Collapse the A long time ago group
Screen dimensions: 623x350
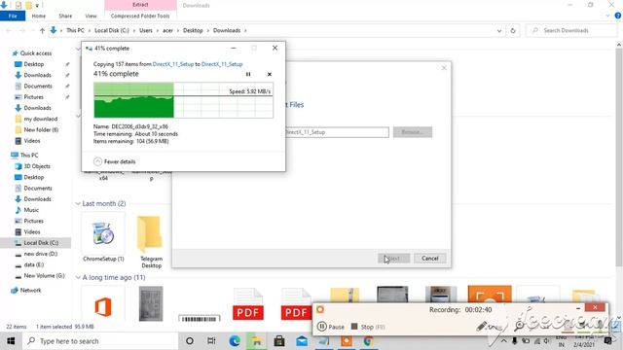78,277
